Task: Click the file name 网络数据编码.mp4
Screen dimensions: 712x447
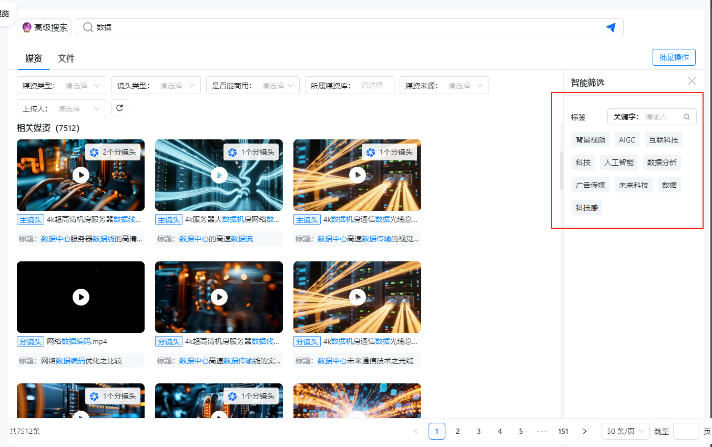Action: pyautogui.click(x=77, y=341)
